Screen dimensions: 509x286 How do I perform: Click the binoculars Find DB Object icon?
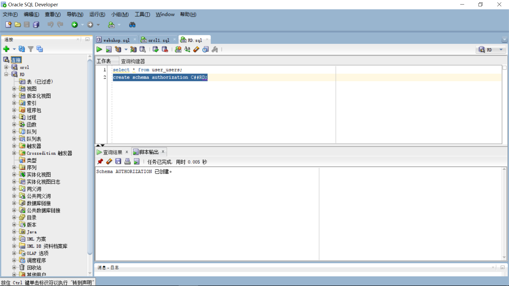click(132, 25)
